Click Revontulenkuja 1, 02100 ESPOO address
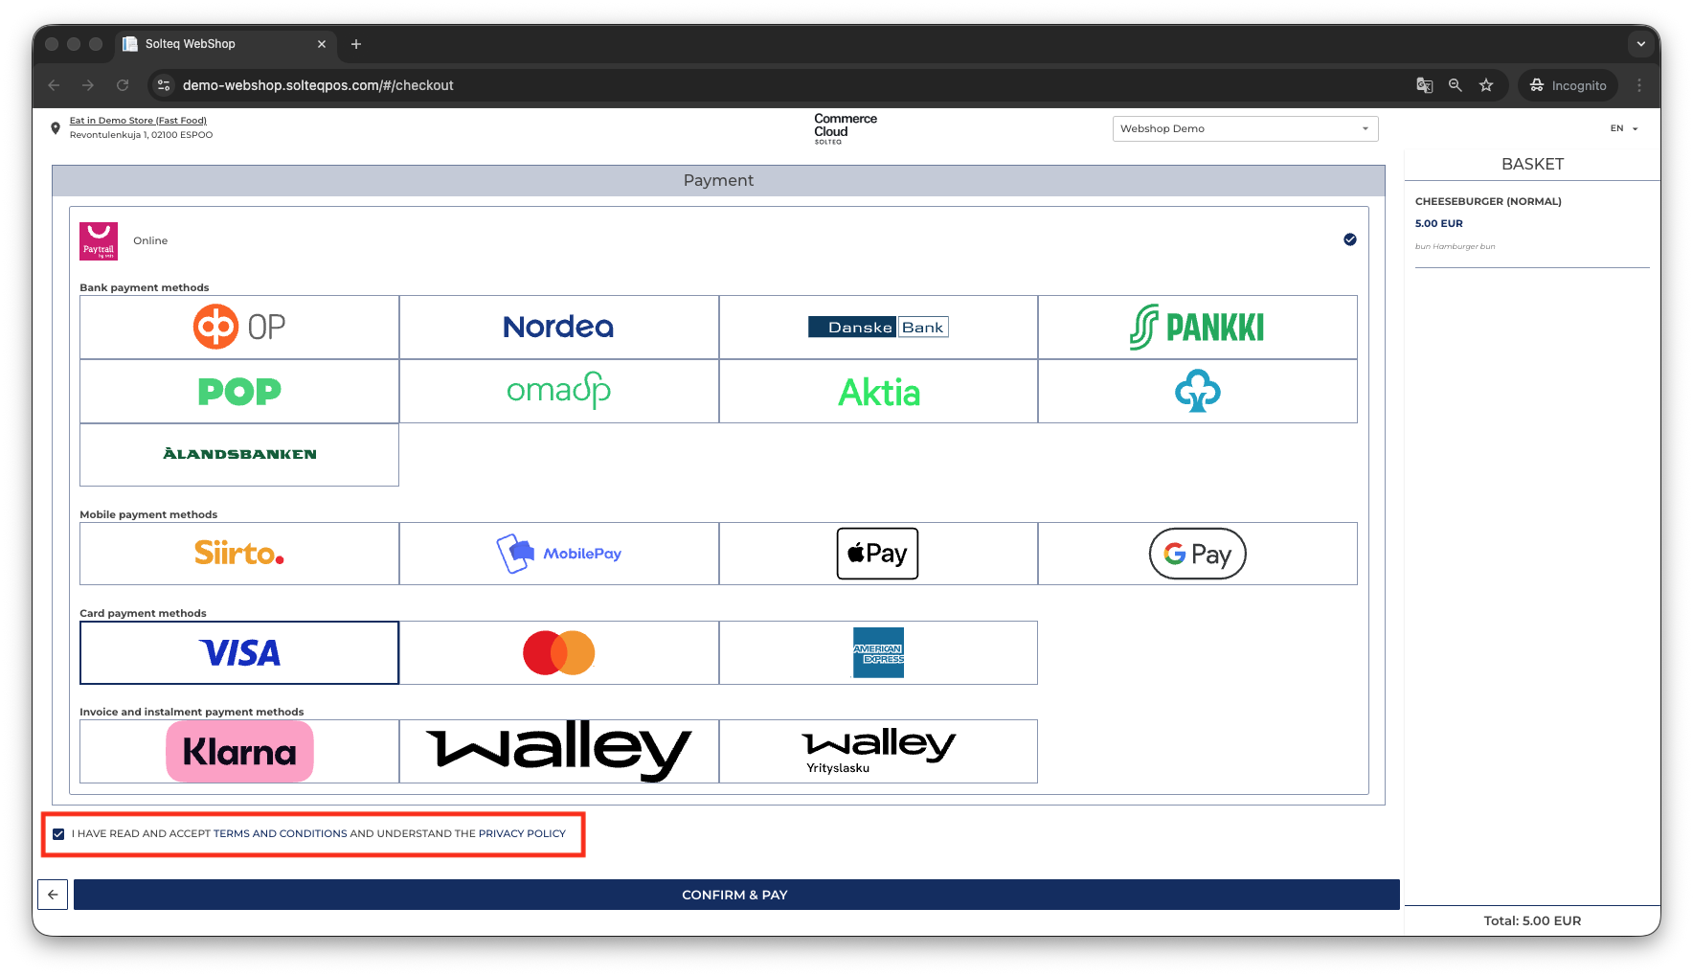The width and height of the screenshot is (1693, 976). [x=141, y=135]
